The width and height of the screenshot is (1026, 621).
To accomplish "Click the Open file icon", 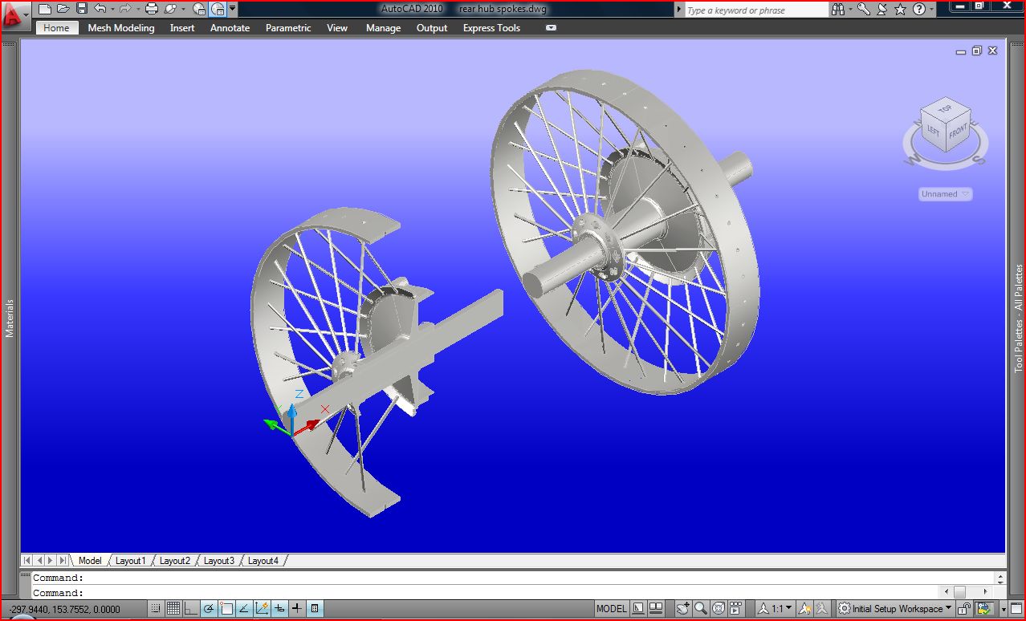I will [x=63, y=9].
